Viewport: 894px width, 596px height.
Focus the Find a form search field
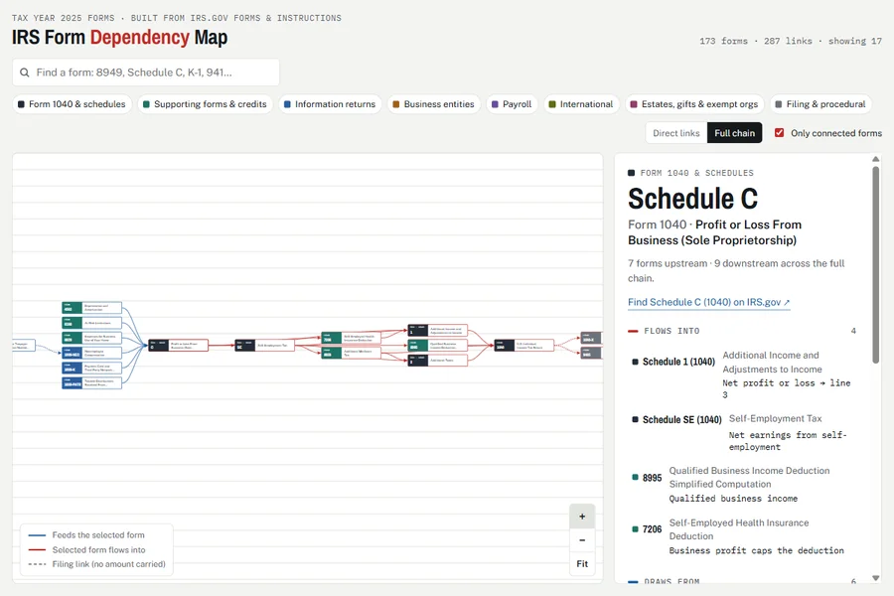point(146,73)
